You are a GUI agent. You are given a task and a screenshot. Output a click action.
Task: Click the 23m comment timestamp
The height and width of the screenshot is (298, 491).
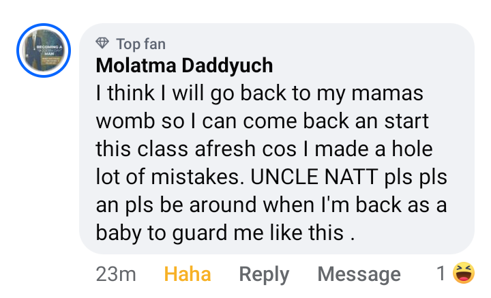coord(116,275)
